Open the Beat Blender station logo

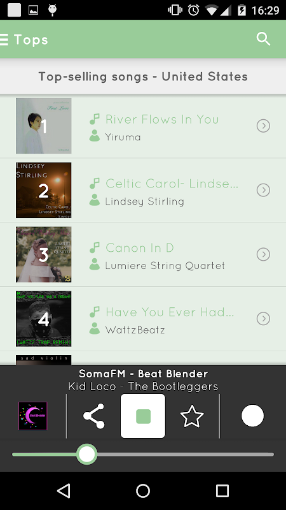33,416
